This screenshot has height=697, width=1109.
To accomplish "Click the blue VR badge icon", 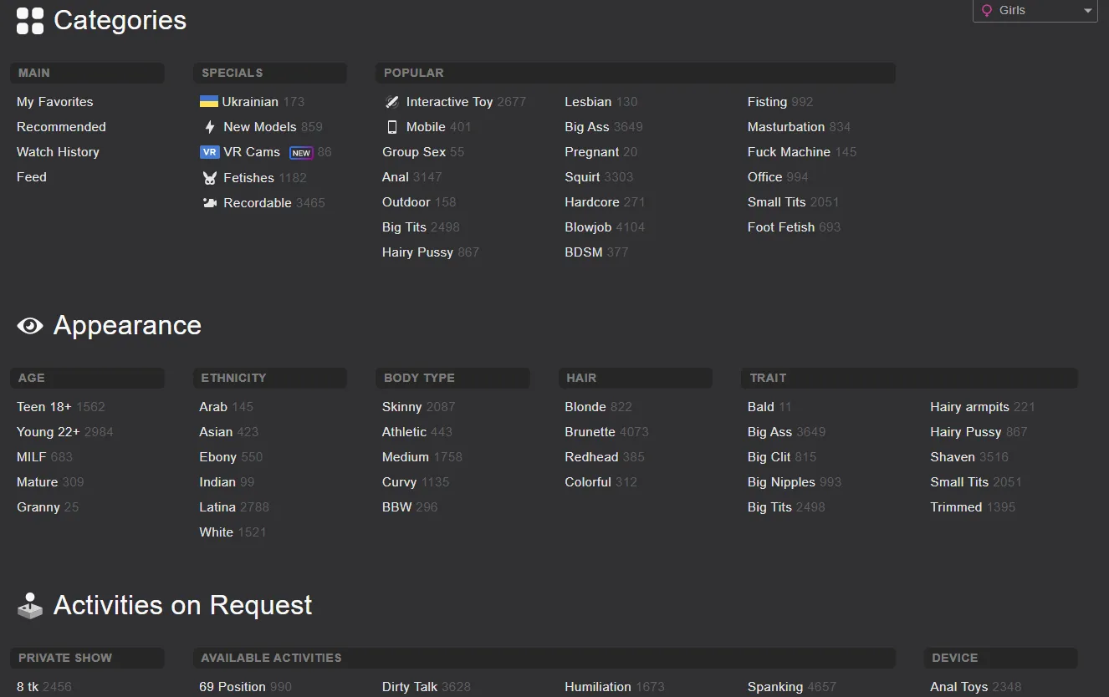I will (x=209, y=152).
